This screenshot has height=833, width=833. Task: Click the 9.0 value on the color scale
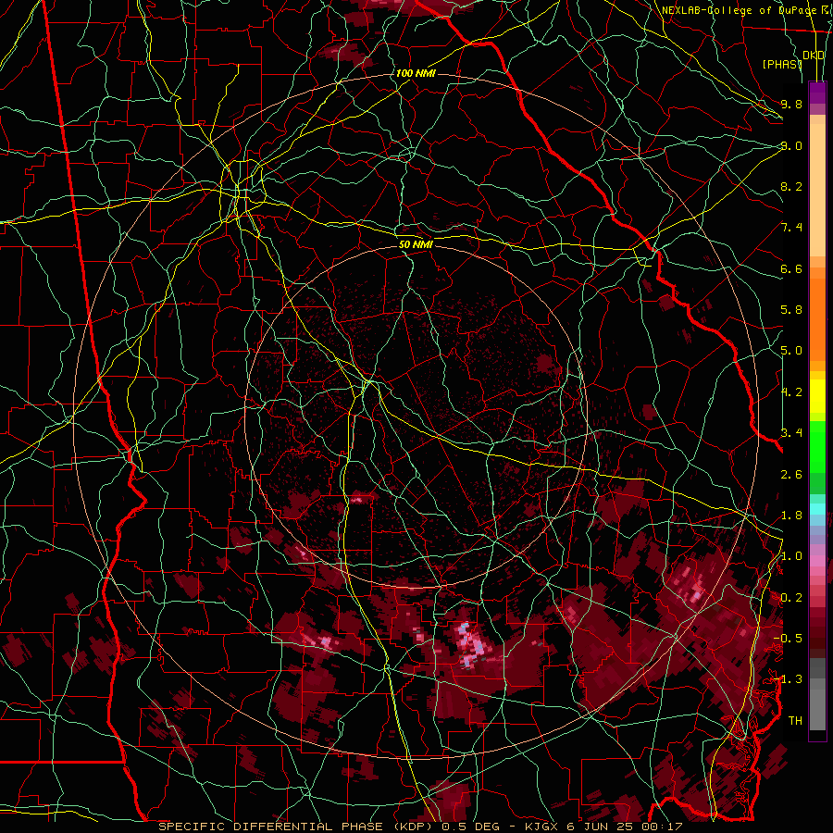click(791, 145)
